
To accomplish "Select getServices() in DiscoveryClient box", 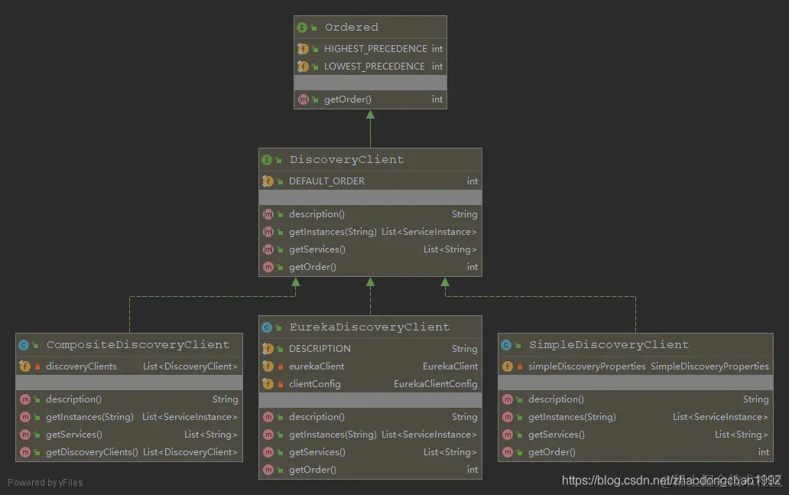I will click(x=317, y=249).
